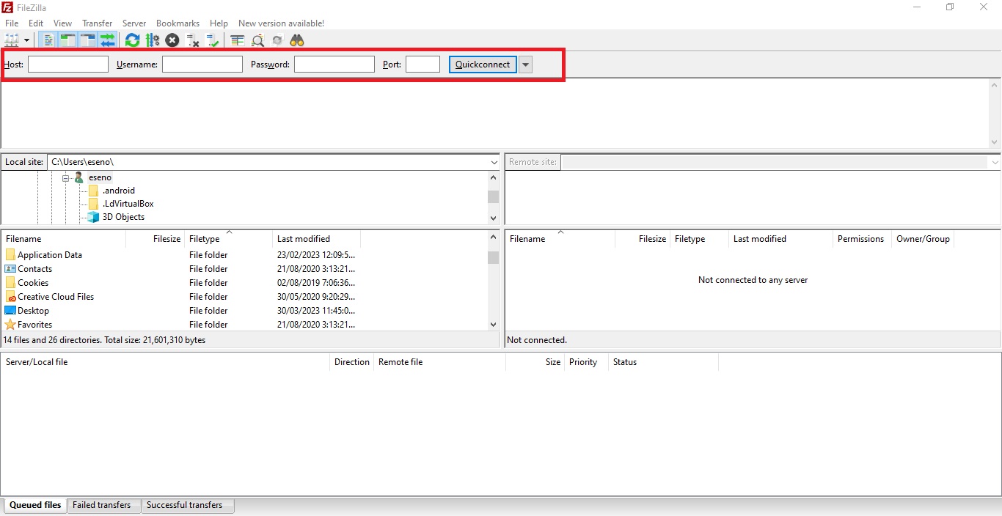
Task: Toggle directory comparison
Action: 257,40
